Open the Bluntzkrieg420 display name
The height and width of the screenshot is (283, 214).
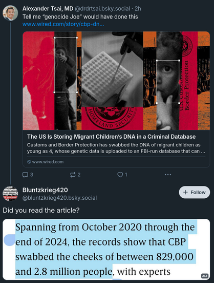point(45,190)
